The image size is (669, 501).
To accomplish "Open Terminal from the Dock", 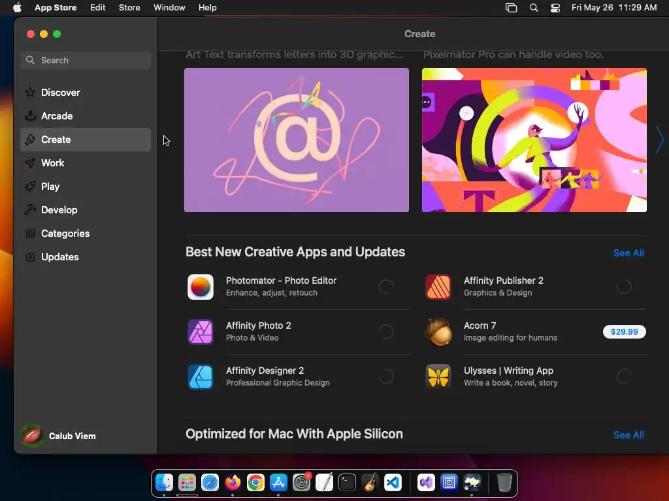I will tap(347, 482).
